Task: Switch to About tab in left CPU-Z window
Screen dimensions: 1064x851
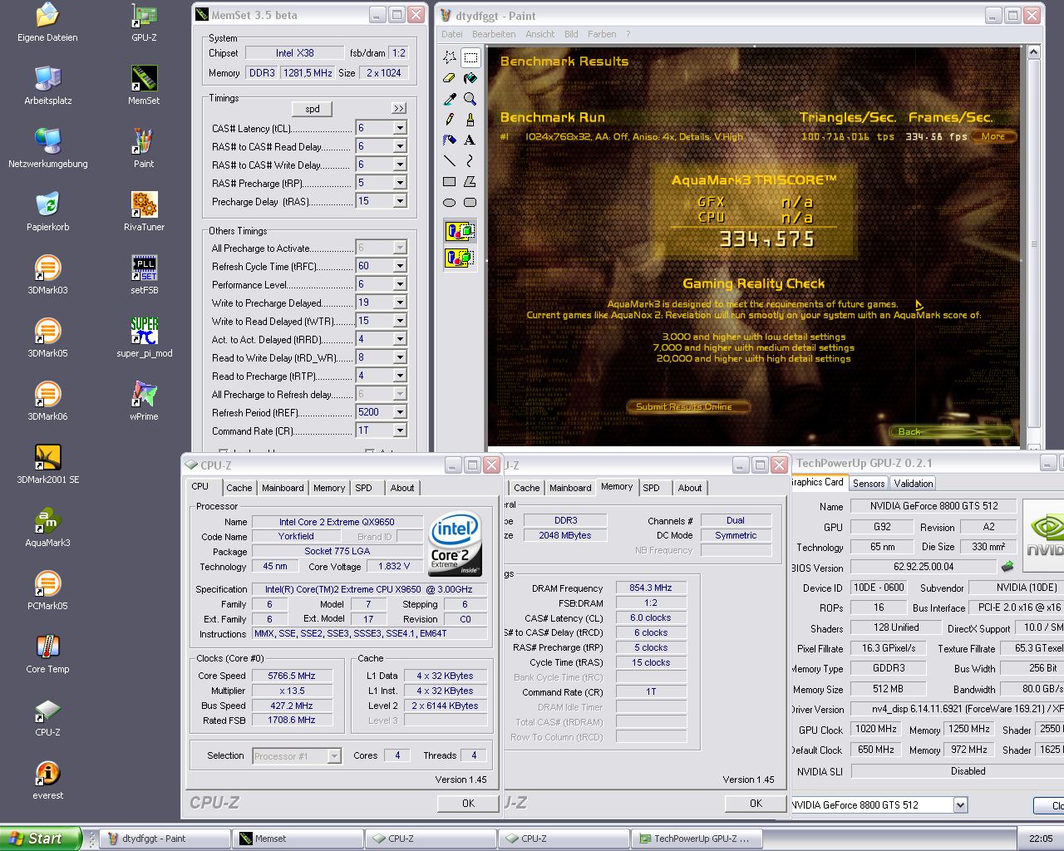Action: pyautogui.click(x=402, y=488)
